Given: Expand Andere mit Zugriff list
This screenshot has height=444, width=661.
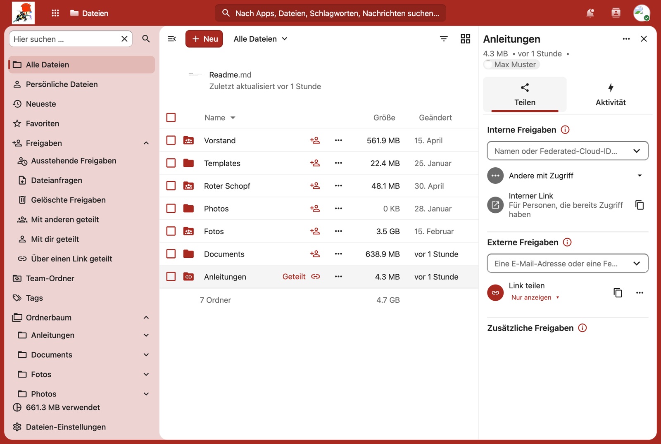Looking at the screenshot, I should 640,176.
